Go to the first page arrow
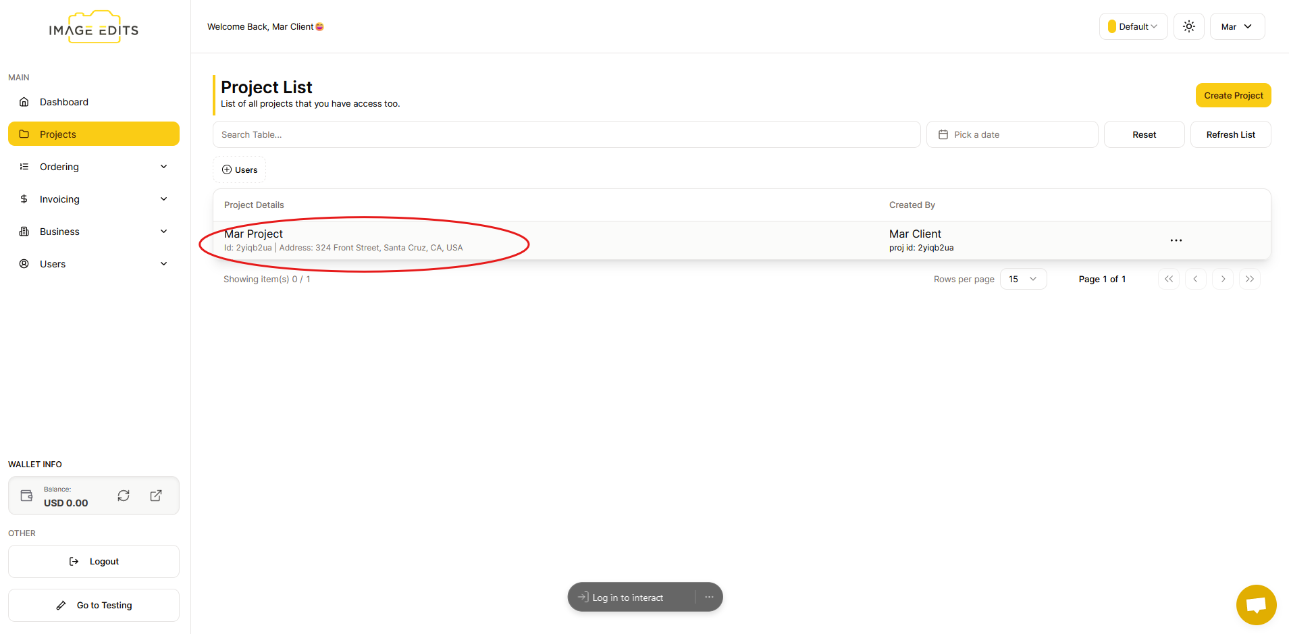 coord(1168,279)
